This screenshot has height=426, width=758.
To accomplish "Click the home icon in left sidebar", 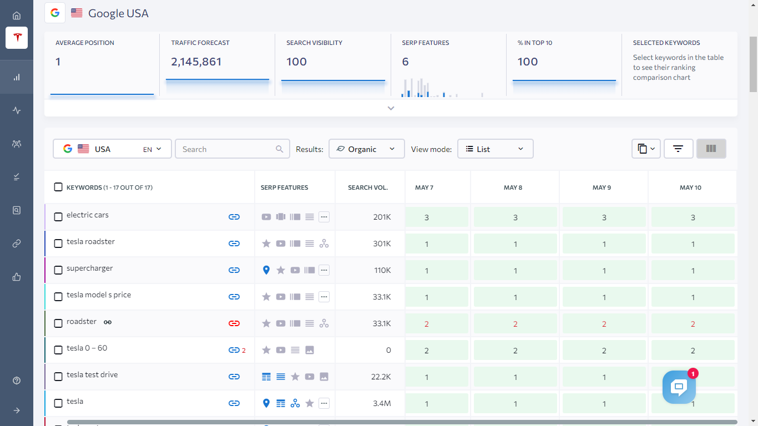I will click(x=17, y=16).
